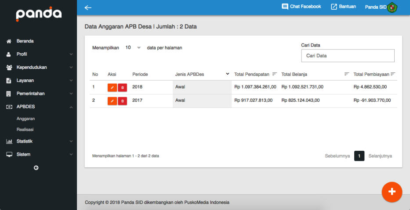Viewport: 410px width, 210px height.
Task: Click the Panda SID user label
Action: coord(376,7)
